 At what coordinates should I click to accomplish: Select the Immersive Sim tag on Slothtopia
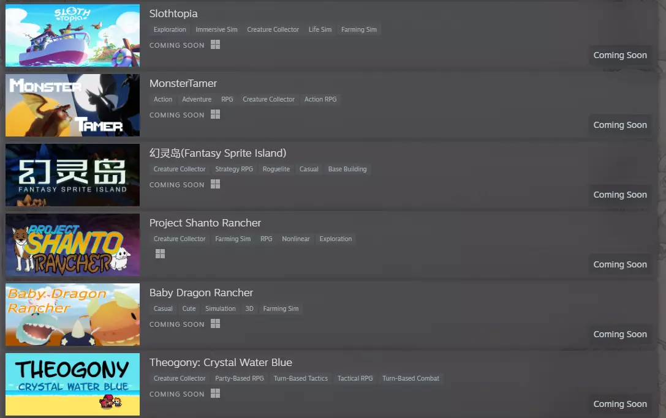click(216, 29)
